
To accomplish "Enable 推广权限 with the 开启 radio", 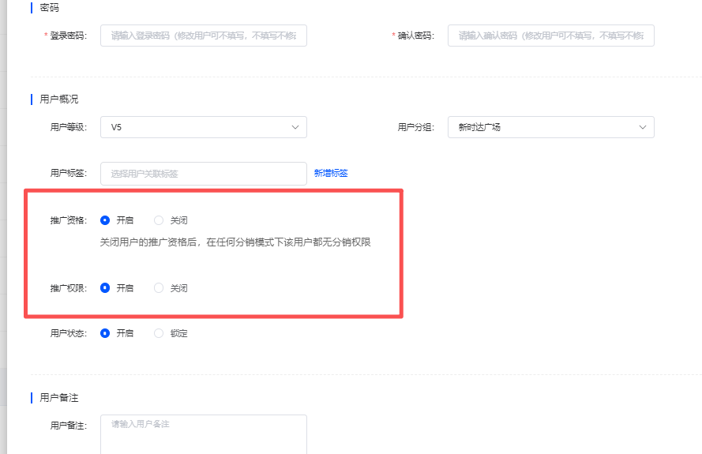I will 105,288.
